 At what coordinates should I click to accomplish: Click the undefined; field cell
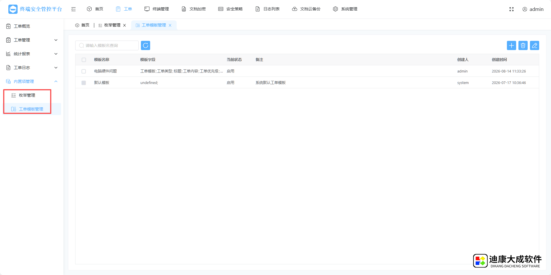149,83
